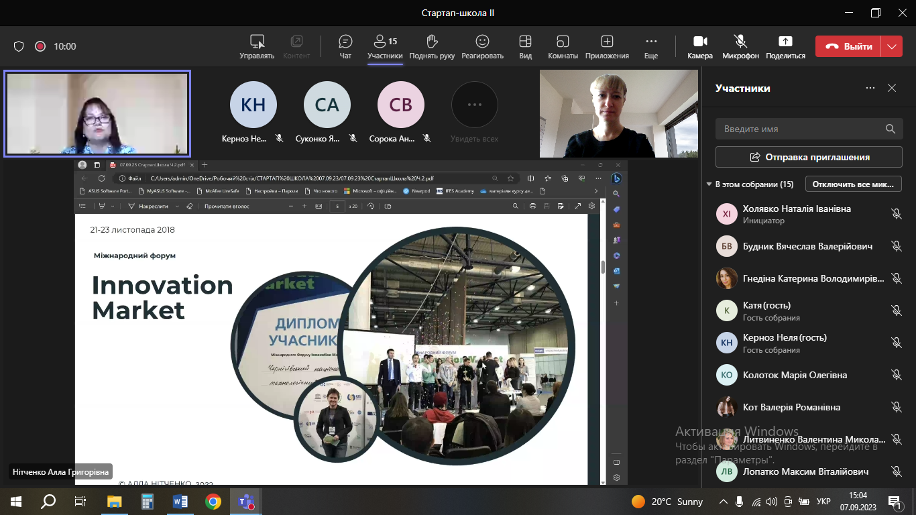
Task: Toggle mic for Холявко Наталія Іванівна
Action: [x=896, y=214]
